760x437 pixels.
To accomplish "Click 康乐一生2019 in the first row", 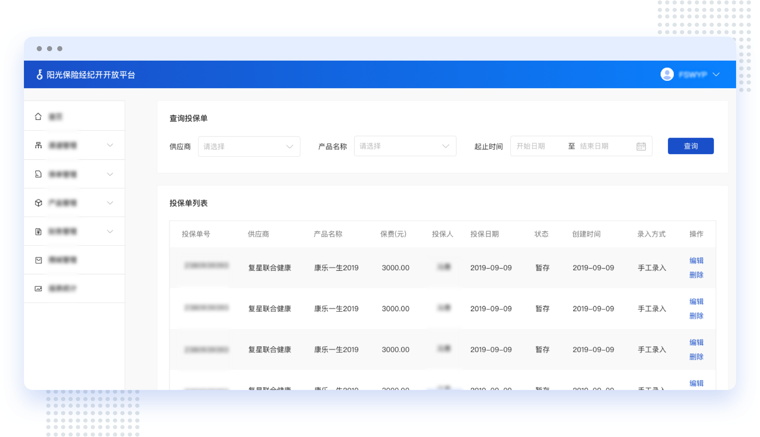I will [x=336, y=268].
